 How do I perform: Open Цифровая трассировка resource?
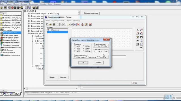pos(11,55)
